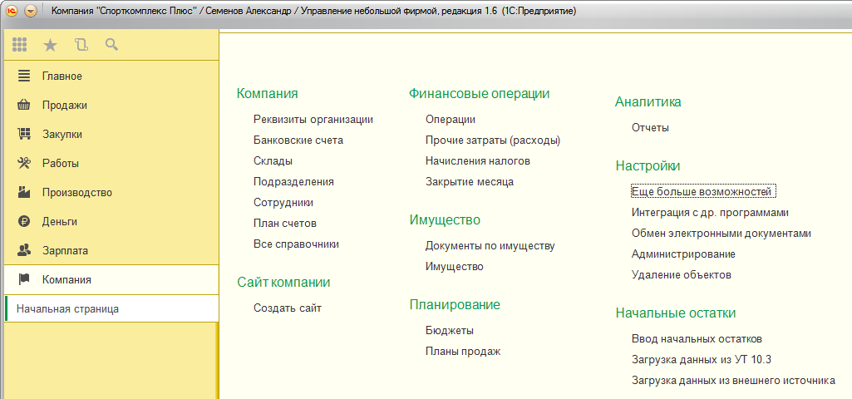Select the Компания section
The width and height of the screenshot is (852, 399).
[x=111, y=279]
